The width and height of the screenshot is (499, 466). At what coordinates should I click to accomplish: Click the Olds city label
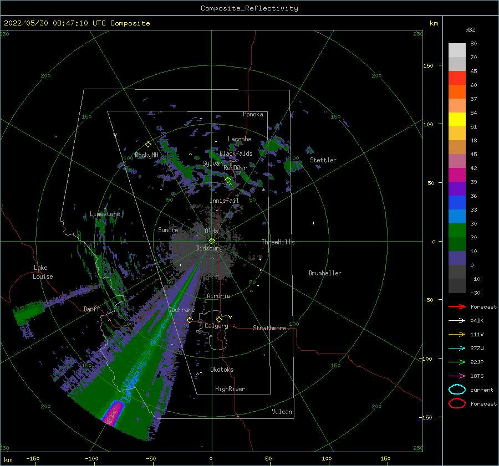211,231
